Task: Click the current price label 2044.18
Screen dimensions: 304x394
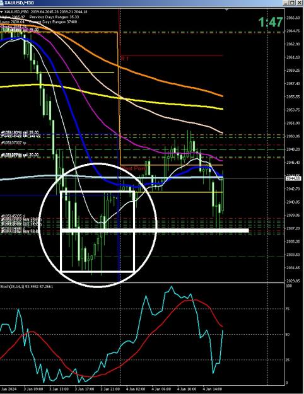Action: point(293,178)
